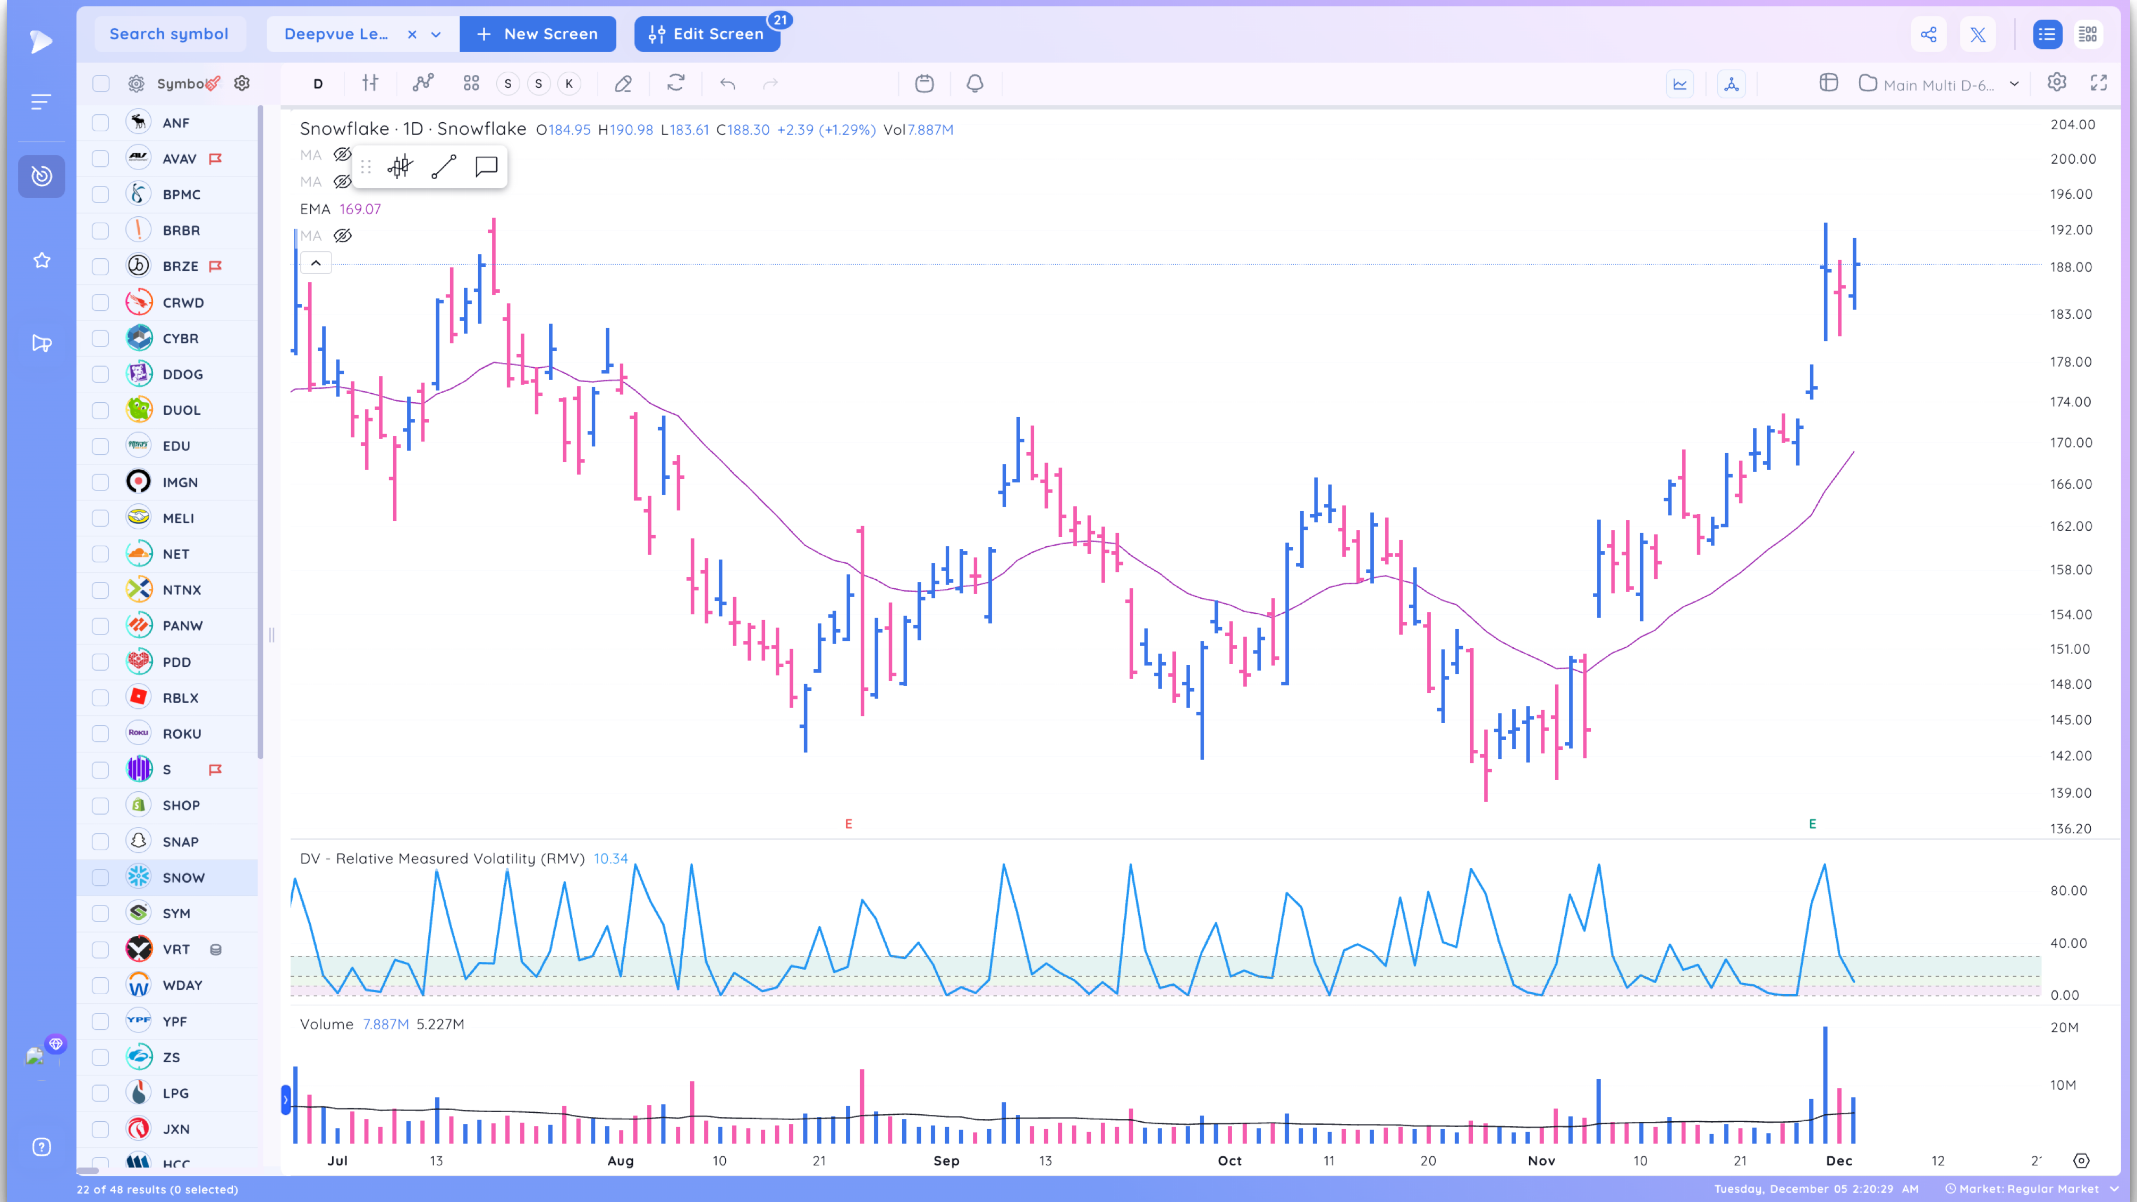Toggle visibility of the MA below EMA
Image resolution: width=2137 pixels, height=1202 pixels.
[342, 235]
